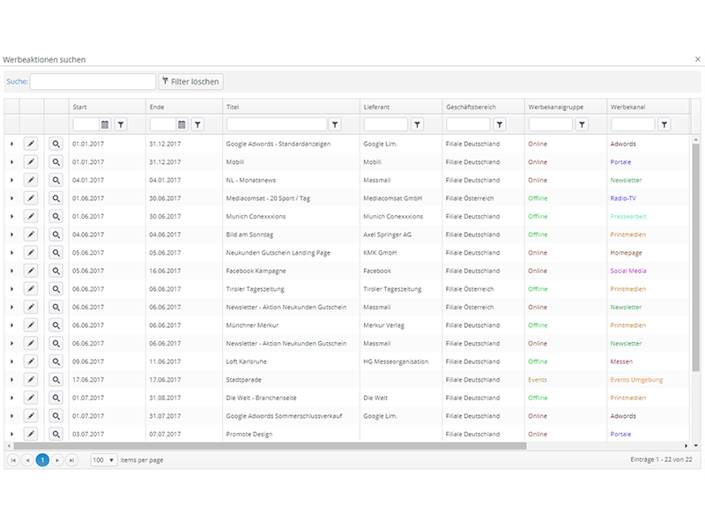The height and width of the screenshot is (529, 705).
Task: Click edit pencil for Google Adwords - Standardanzeigen row
Action: [31, 144]
